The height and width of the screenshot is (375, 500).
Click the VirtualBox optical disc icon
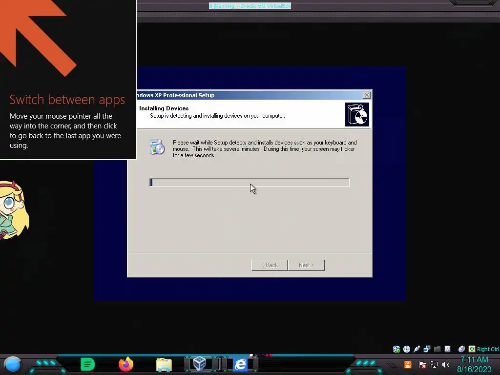pos(407,349)
